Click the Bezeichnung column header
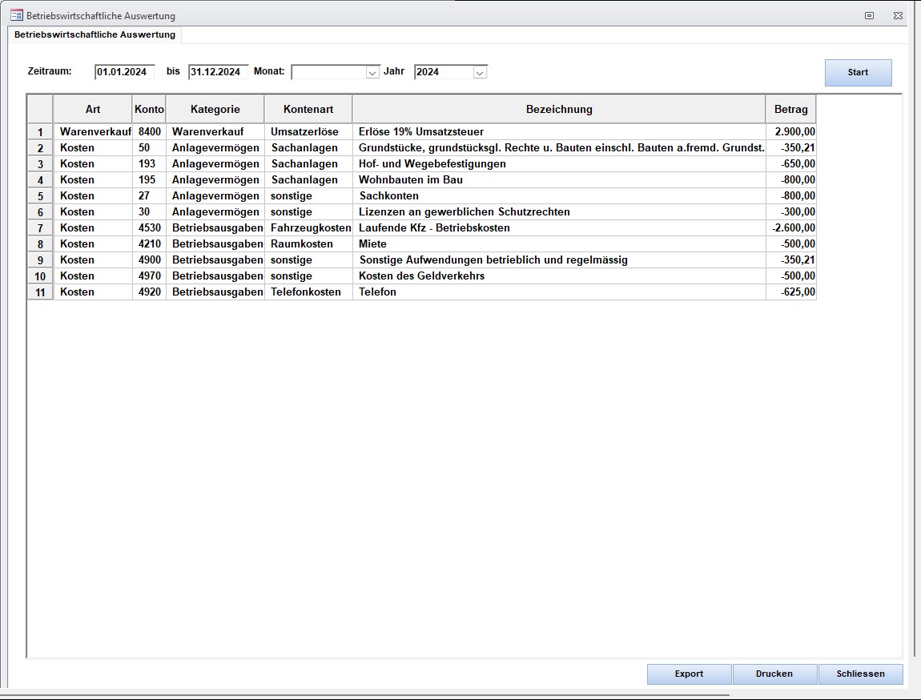 (x=558, y=110)
